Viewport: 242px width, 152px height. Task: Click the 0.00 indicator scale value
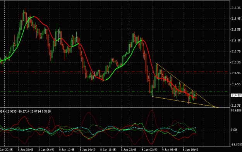(x=234, y=130)
